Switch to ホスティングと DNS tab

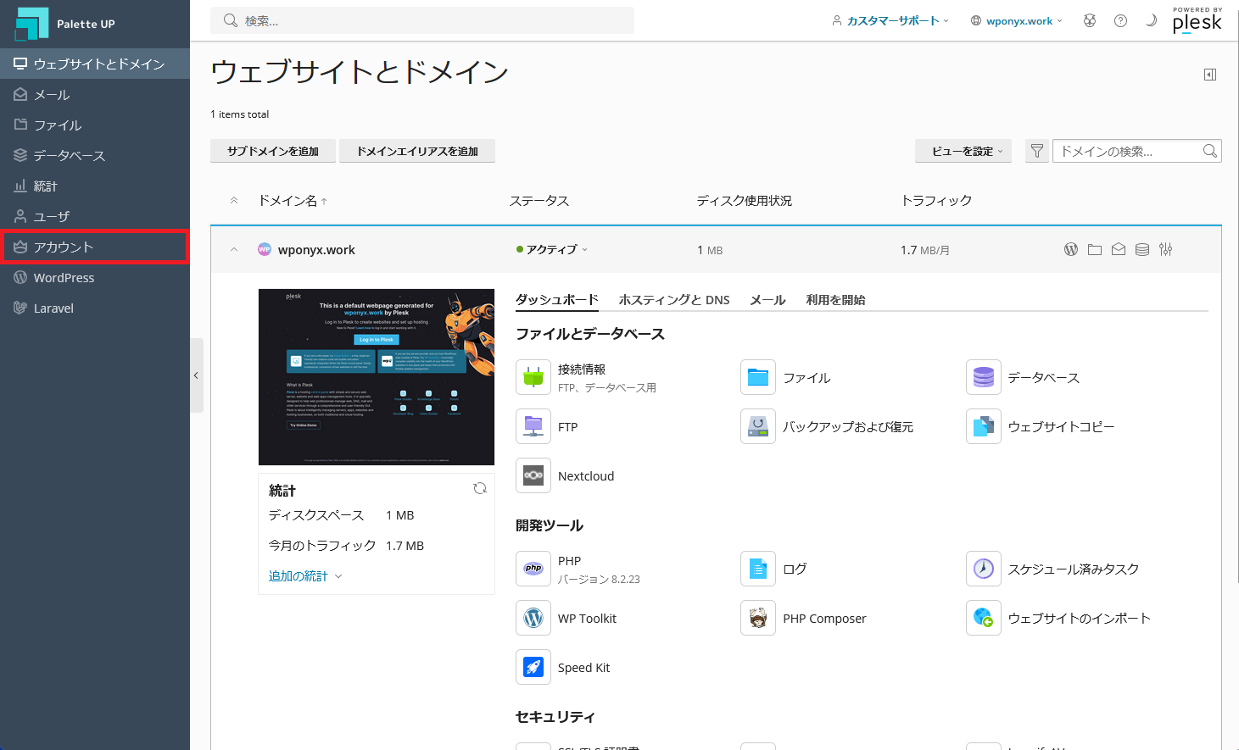[x=674, y=299]
